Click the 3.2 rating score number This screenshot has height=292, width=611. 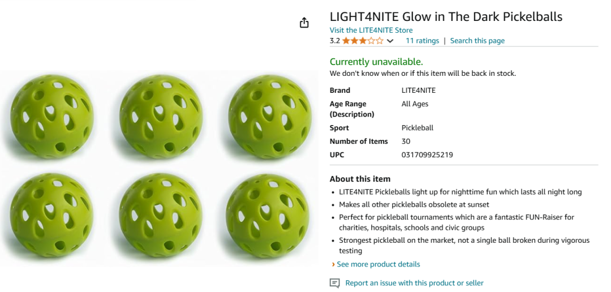click(335, 41)
